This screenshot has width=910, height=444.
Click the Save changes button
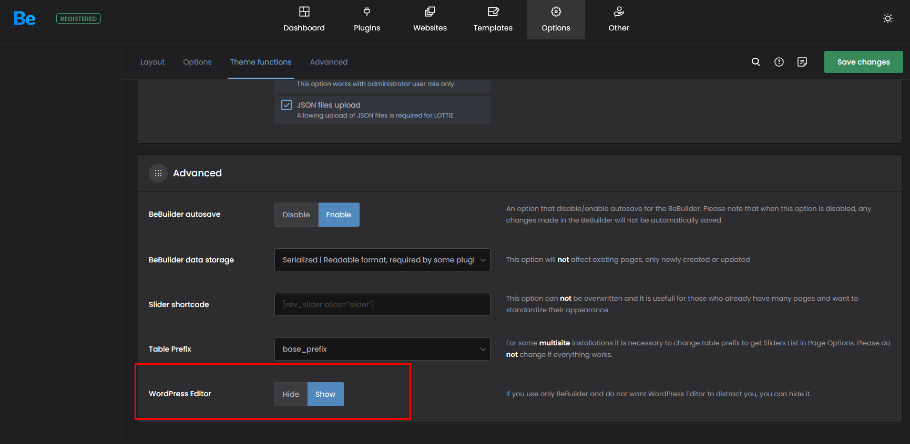point(863,62)
